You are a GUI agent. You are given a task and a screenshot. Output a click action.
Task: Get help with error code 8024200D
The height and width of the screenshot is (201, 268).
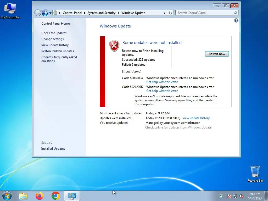coord(162,91)
